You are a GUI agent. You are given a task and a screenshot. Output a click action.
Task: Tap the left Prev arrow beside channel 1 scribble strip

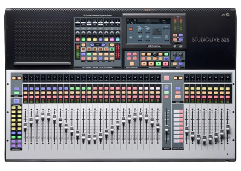point(13,78)
